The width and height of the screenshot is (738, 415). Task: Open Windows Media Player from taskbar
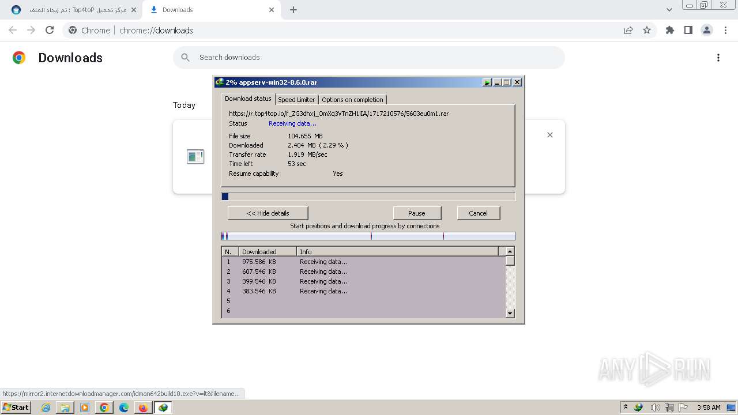point(85,408)
